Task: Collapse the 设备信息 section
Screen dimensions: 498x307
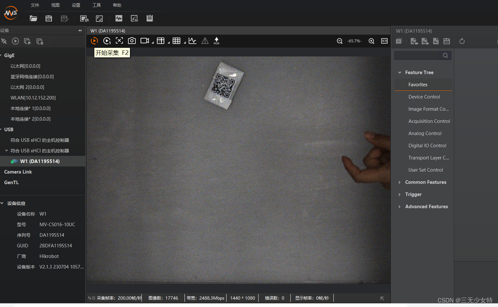Action: pyautogui.click(x=2, y=203)
